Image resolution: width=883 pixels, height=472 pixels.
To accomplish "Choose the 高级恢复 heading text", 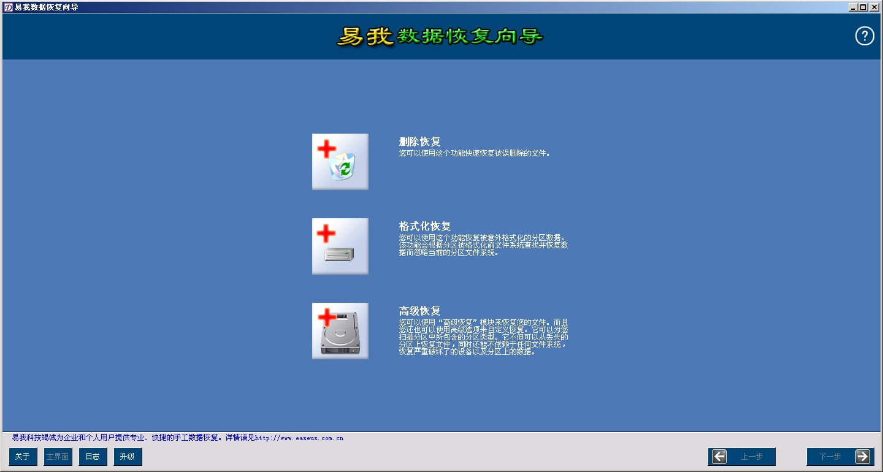I will click(x=419, y=311).
